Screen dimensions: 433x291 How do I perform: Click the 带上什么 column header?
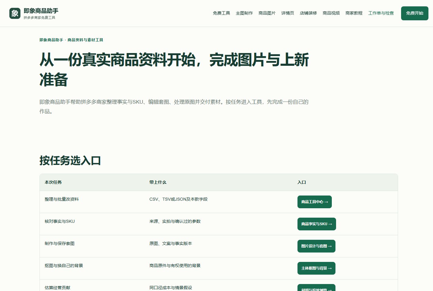click(158, 182)
